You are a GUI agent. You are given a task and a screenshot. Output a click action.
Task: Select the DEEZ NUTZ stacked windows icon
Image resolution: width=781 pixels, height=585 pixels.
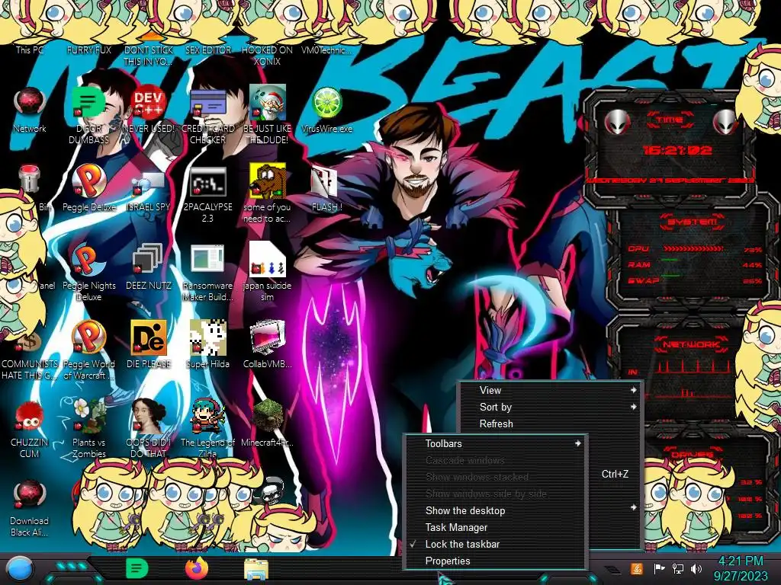(x=149, y=260)
